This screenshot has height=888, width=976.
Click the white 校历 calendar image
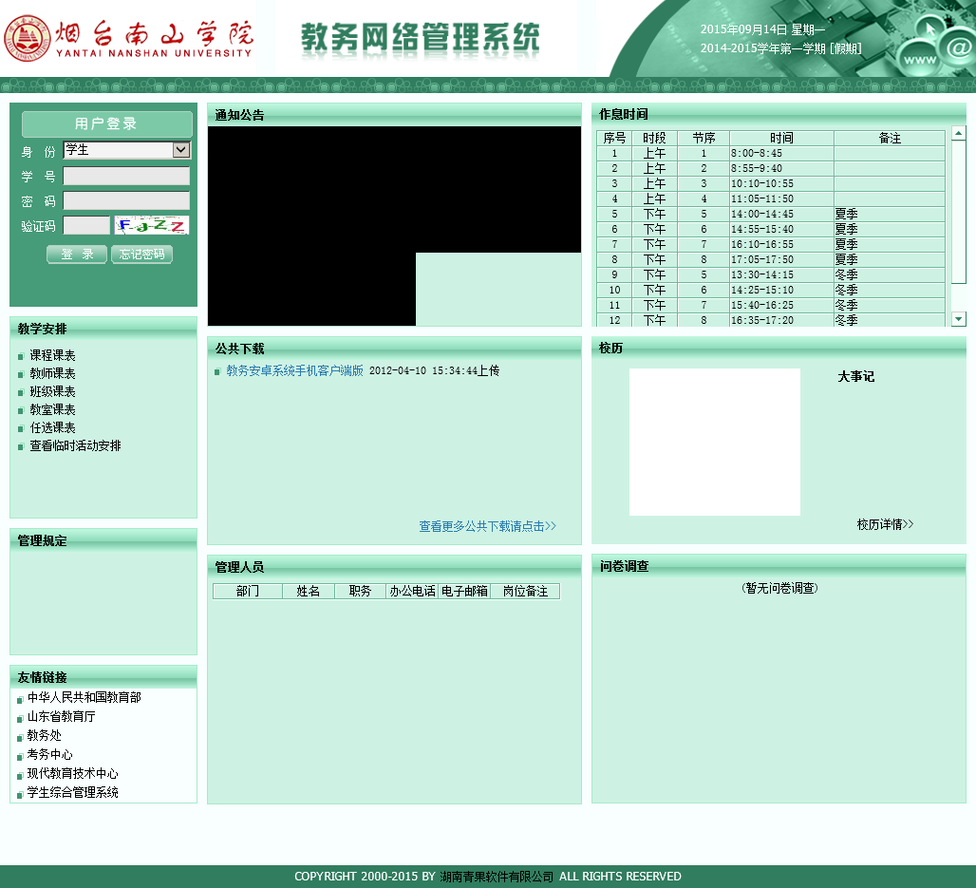715,442
